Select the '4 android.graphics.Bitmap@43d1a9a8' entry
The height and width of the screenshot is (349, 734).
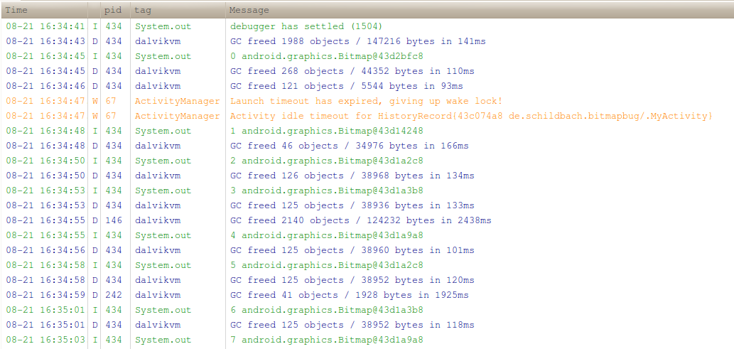(x=367, y=235)
